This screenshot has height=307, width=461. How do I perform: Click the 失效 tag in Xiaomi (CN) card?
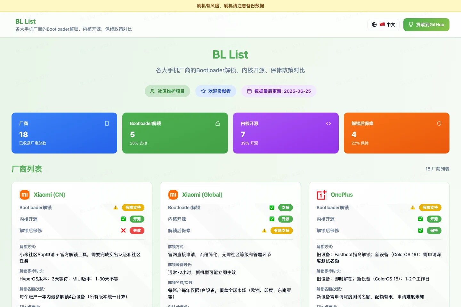click(137, 231)
